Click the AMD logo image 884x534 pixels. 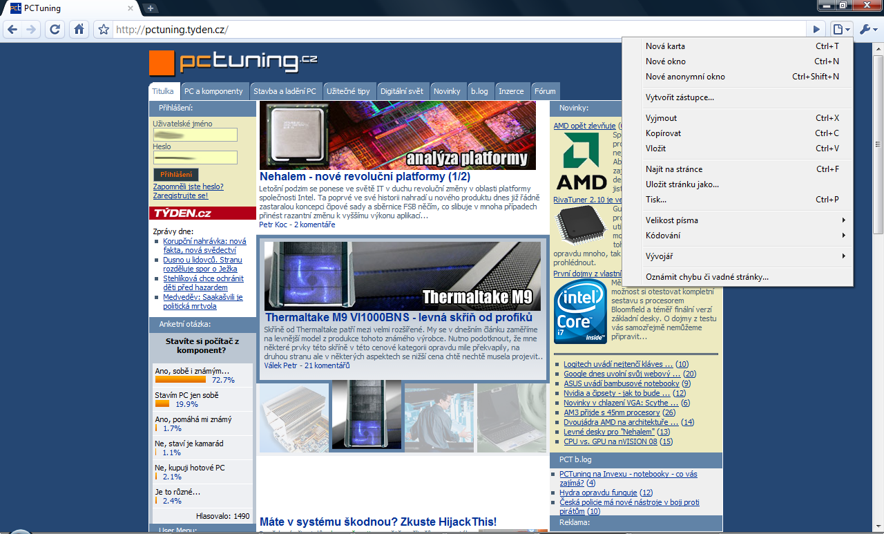pyautogui.click(x=582, y=161)
